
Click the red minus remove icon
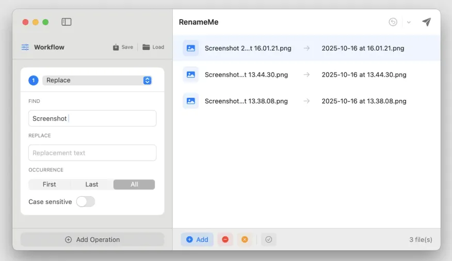pyautogui.click(x=225, y=239)
